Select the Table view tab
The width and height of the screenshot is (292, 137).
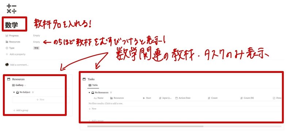(x=93, y=85)
